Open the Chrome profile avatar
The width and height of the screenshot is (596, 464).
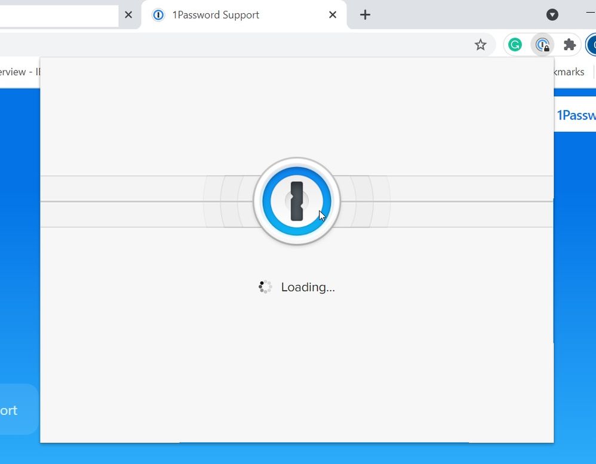pyautogui.click(x=591, y=45)
